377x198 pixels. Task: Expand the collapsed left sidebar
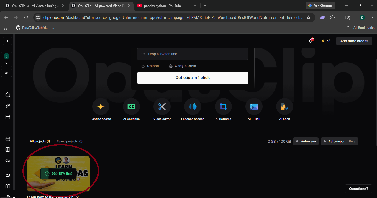(7, 41)
